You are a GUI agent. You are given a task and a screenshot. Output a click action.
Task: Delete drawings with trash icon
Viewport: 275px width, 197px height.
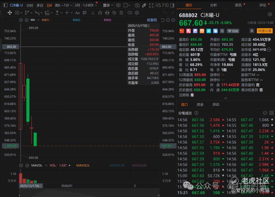(121, 13)
